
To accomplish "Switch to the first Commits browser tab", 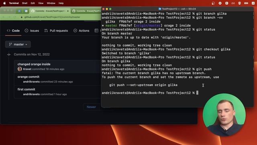I will point(50,11).
